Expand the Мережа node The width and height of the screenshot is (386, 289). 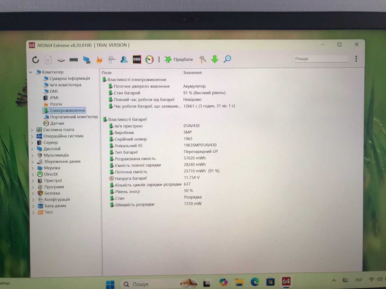(x=33, y=168)
